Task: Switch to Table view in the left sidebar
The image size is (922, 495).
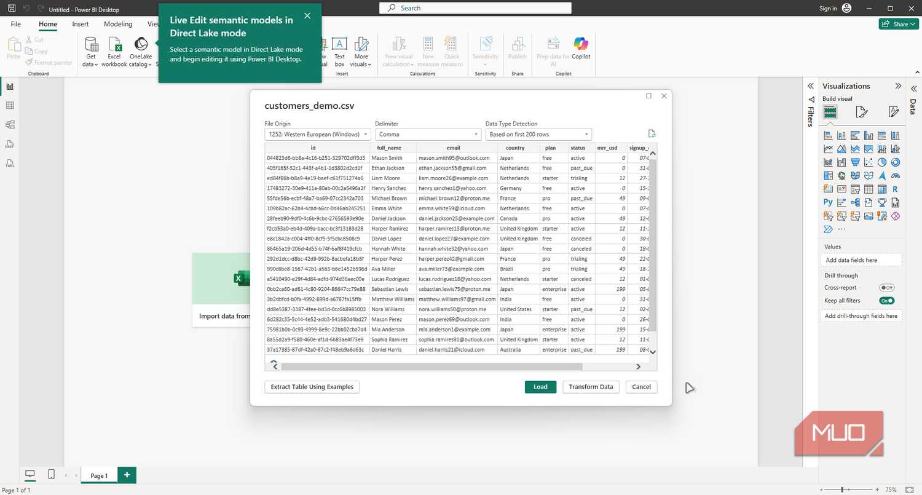Action: click(x=10, y=106)
